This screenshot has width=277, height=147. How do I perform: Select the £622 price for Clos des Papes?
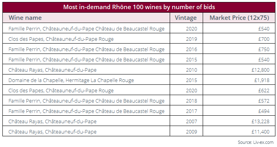pos(264,90)
